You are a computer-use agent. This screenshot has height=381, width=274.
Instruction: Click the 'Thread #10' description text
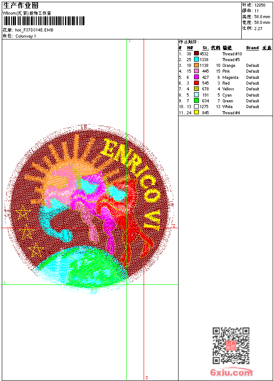pyautogui.click(x=232, y=54)
